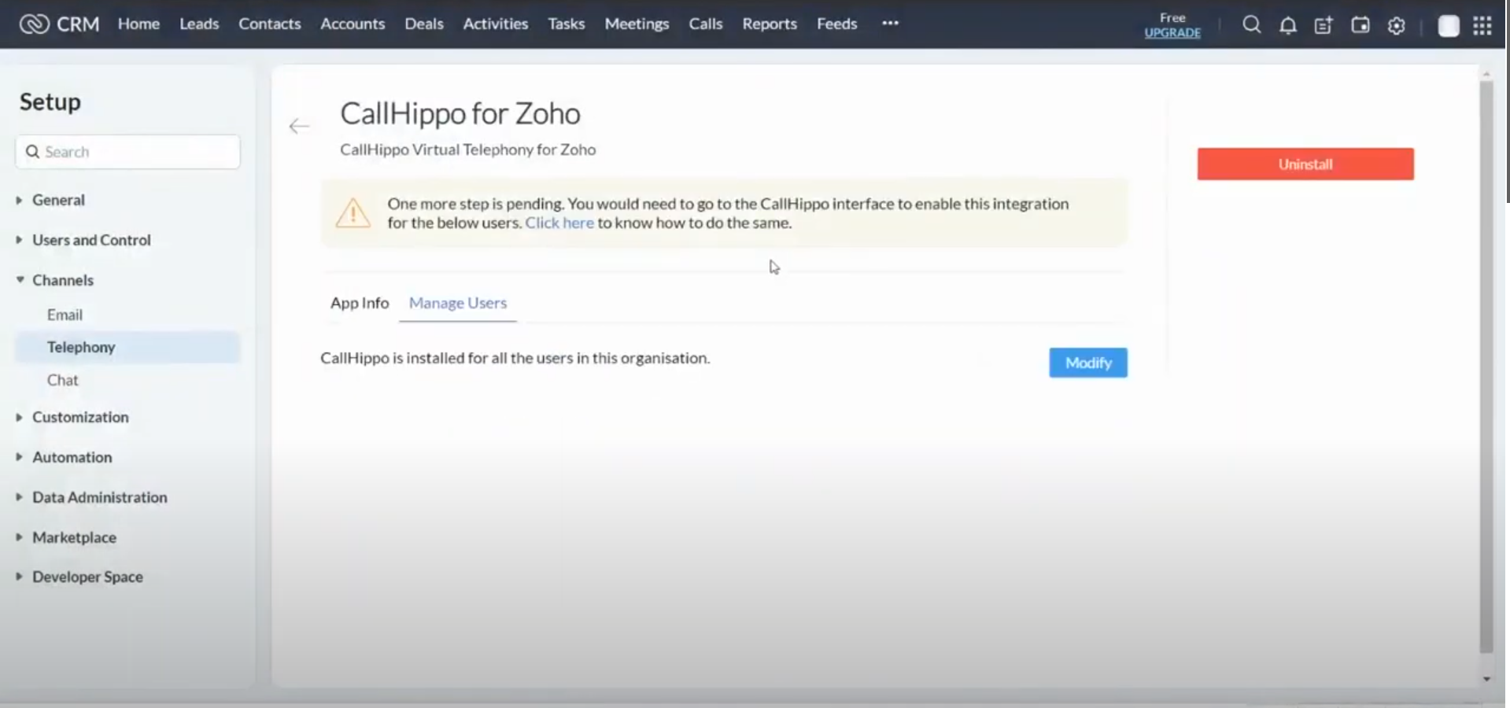
Task: Click the warning triangle icon in notice
Action: 353,212
